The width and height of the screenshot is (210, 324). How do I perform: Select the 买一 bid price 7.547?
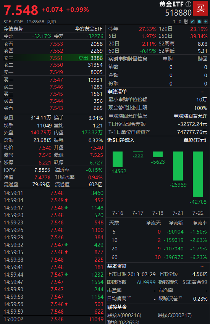(56, 80)
